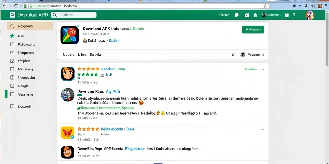This screenshot has width=329, height=164.
Task: Click the yellow Belhaladente app icon
Action: pos(67,133)
